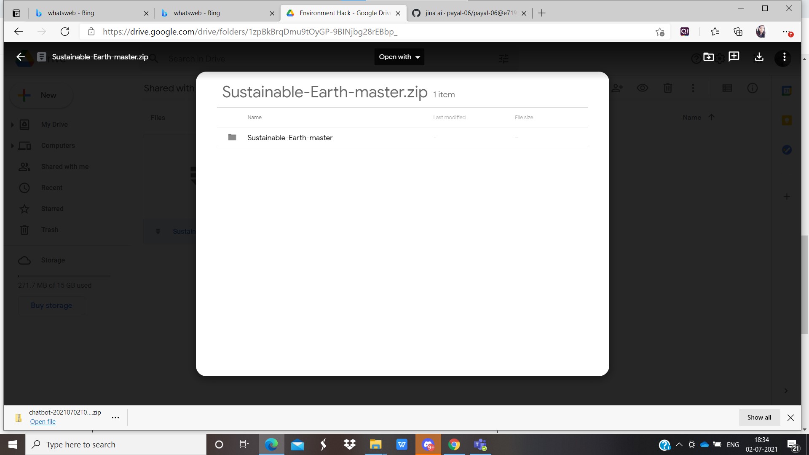Viewport: 809px width, 455px height.
Task: Close the downloads bar with X
Action: click(x=790, y=418)
